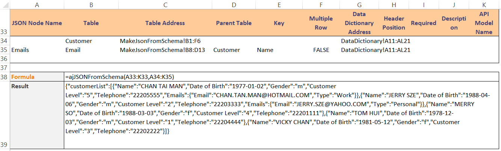The height and width of the screenshot is (151, 501).
Task: Select the orange Formula label cell
Action: (37, 77)
